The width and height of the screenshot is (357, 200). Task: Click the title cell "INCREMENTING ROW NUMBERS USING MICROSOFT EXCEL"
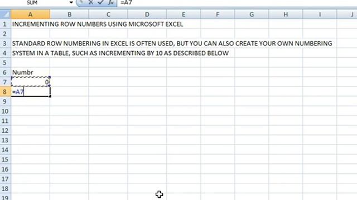98,24
